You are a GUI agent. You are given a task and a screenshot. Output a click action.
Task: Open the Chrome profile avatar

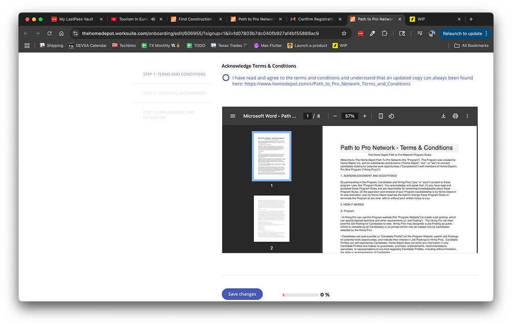click(x=432, y=33)
